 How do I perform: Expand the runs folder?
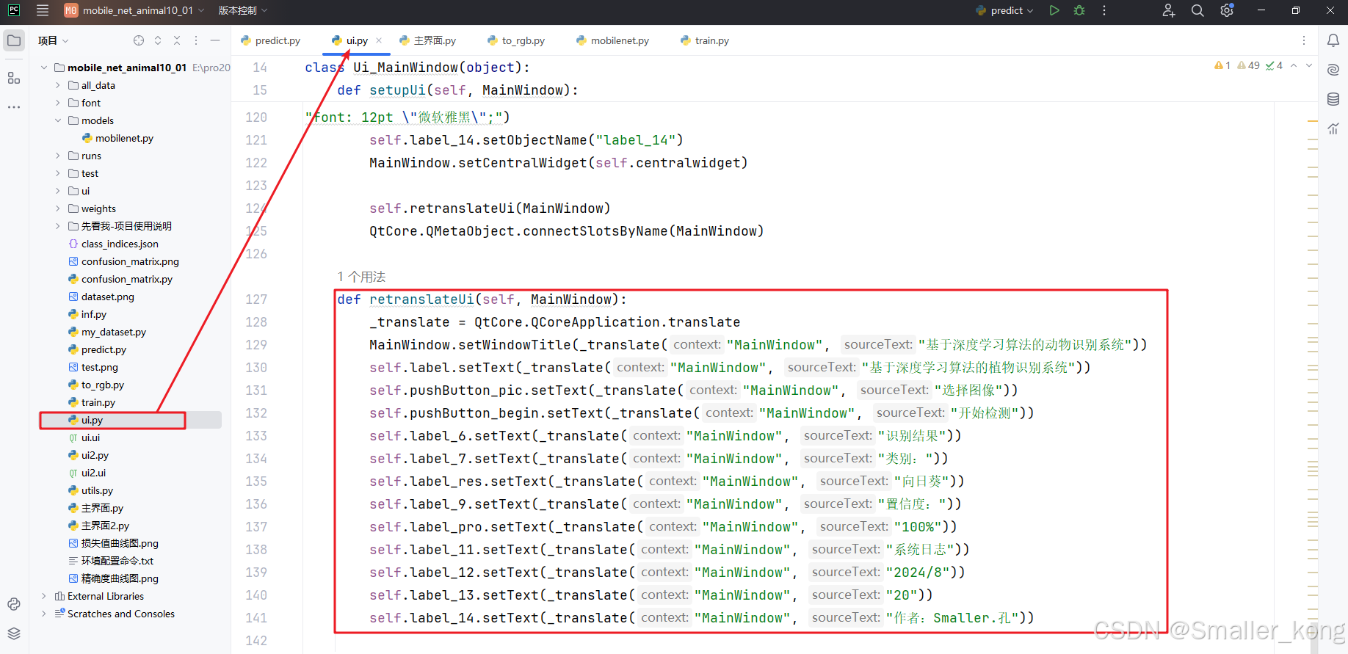coord(58,156)
